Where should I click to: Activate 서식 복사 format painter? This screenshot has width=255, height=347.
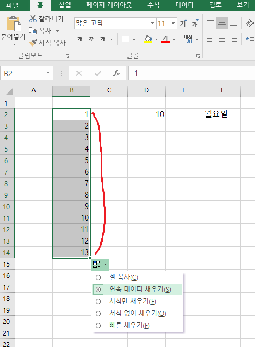[x=48, y=43]
